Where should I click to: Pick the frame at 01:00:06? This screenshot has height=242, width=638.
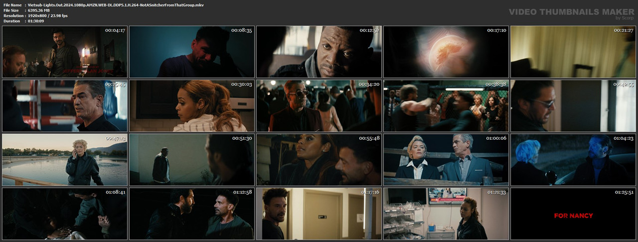(x=446, y=160)
